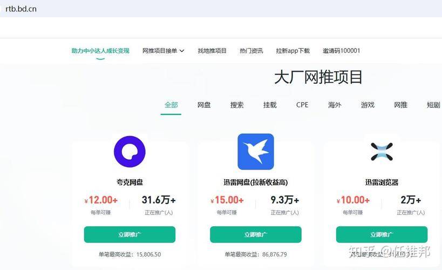The height and width of the screenshot is (270, 442).
Task: Switch to the 网盘 category tab
Action: [x=204, y=105]
